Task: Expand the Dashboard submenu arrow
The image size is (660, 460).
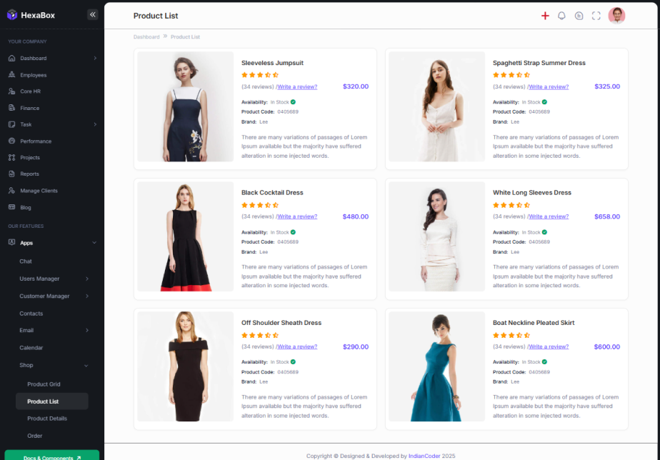Action: (95, 58)
